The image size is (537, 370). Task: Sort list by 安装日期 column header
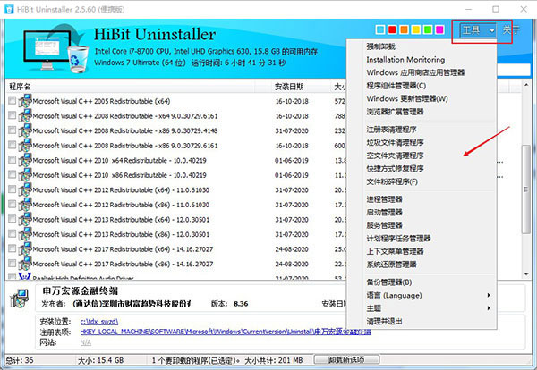[301, 87]
